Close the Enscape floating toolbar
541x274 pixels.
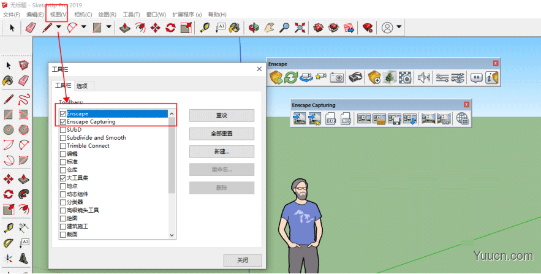pyautogui.click(x=496, y=64)
